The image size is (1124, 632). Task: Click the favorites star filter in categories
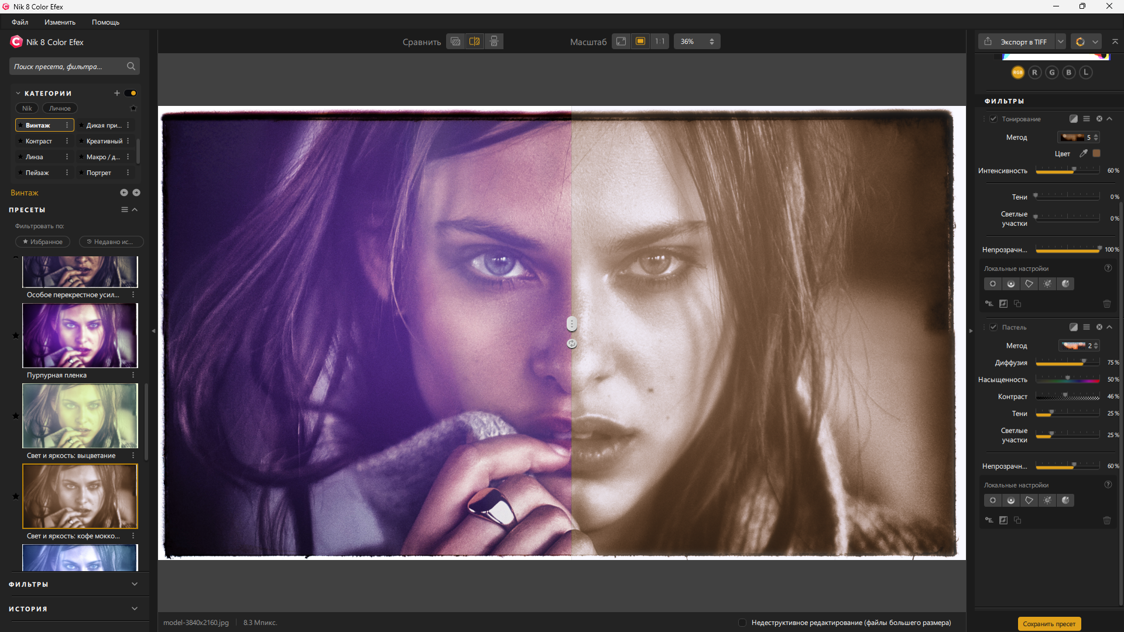pyautogui.click(x=133, y=108)
